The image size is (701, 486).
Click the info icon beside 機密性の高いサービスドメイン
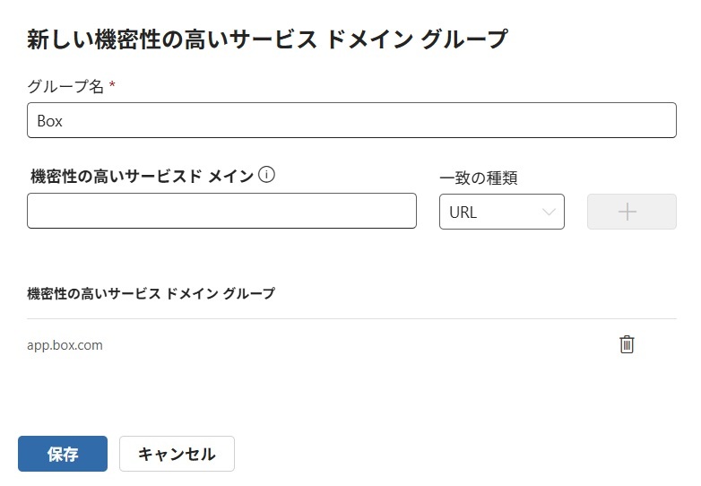[266, 175]
